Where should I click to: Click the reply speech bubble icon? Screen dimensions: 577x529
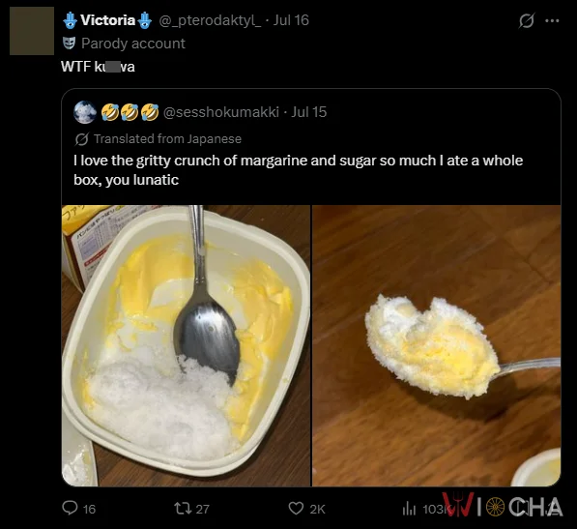tap(70, 508)
